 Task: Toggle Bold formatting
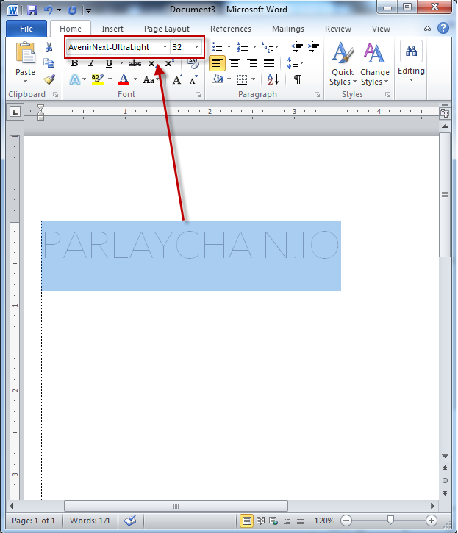[x=74, y=63]
